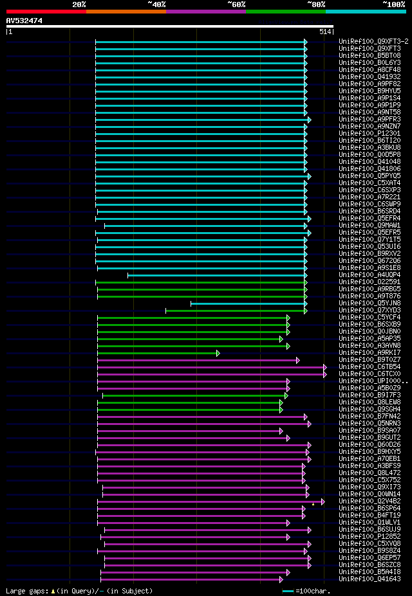Viewport: 412px width, 596px height.
Task: Select the UniRef100_B9GUT2 label
Action: point(370,438)
